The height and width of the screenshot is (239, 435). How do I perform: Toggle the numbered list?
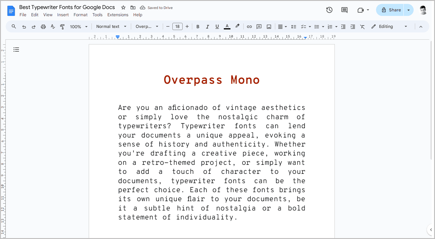pyautogui.click(x=330, y=27)
